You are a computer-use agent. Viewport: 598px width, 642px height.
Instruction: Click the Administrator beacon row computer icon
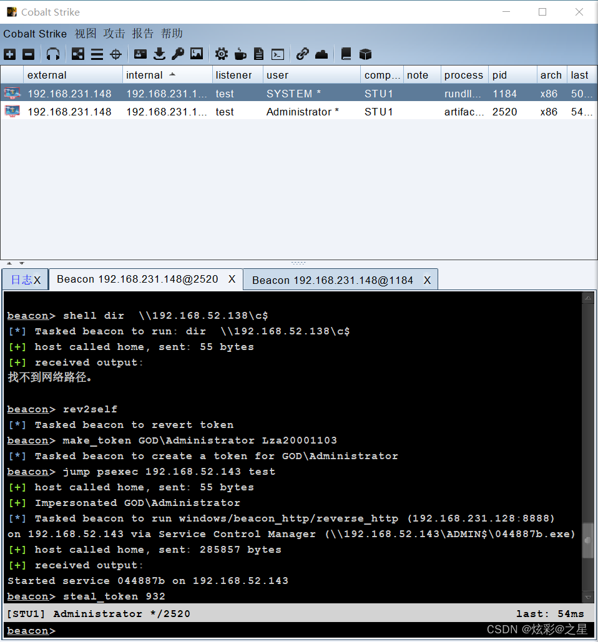coord(12,111)
